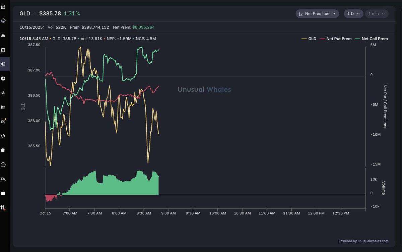The height and width of the screenshot is (252, 402).
Task: Toggle the GLD series in legend
Action: pyautogui.click(x=309, y=39)
